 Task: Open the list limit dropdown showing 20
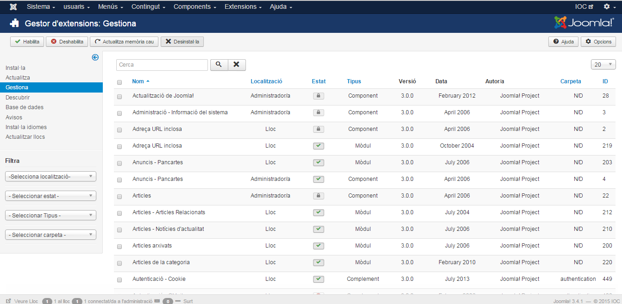click(603, 65)
